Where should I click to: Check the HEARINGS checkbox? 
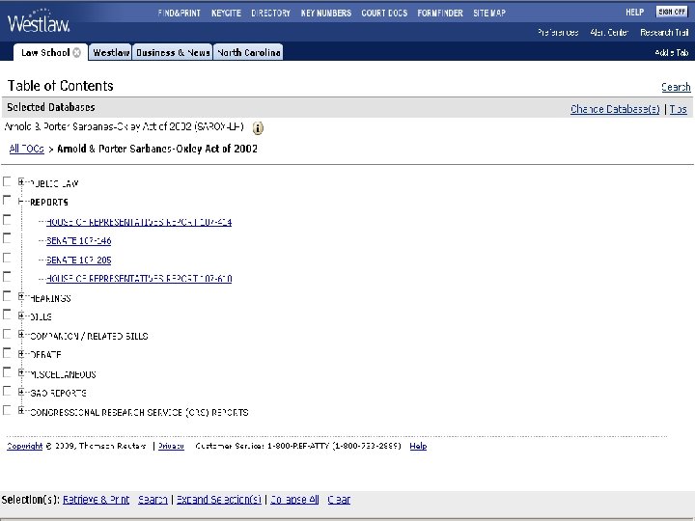coord(7,295)
